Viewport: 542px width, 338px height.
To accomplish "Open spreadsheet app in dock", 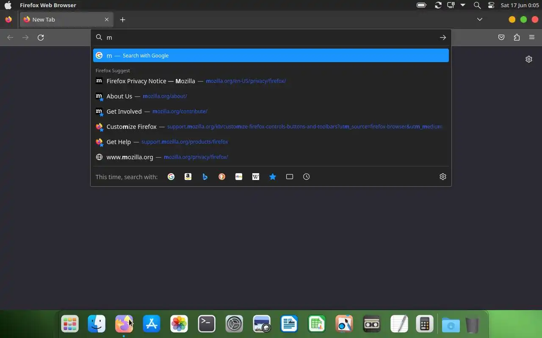I will [317, 324].
